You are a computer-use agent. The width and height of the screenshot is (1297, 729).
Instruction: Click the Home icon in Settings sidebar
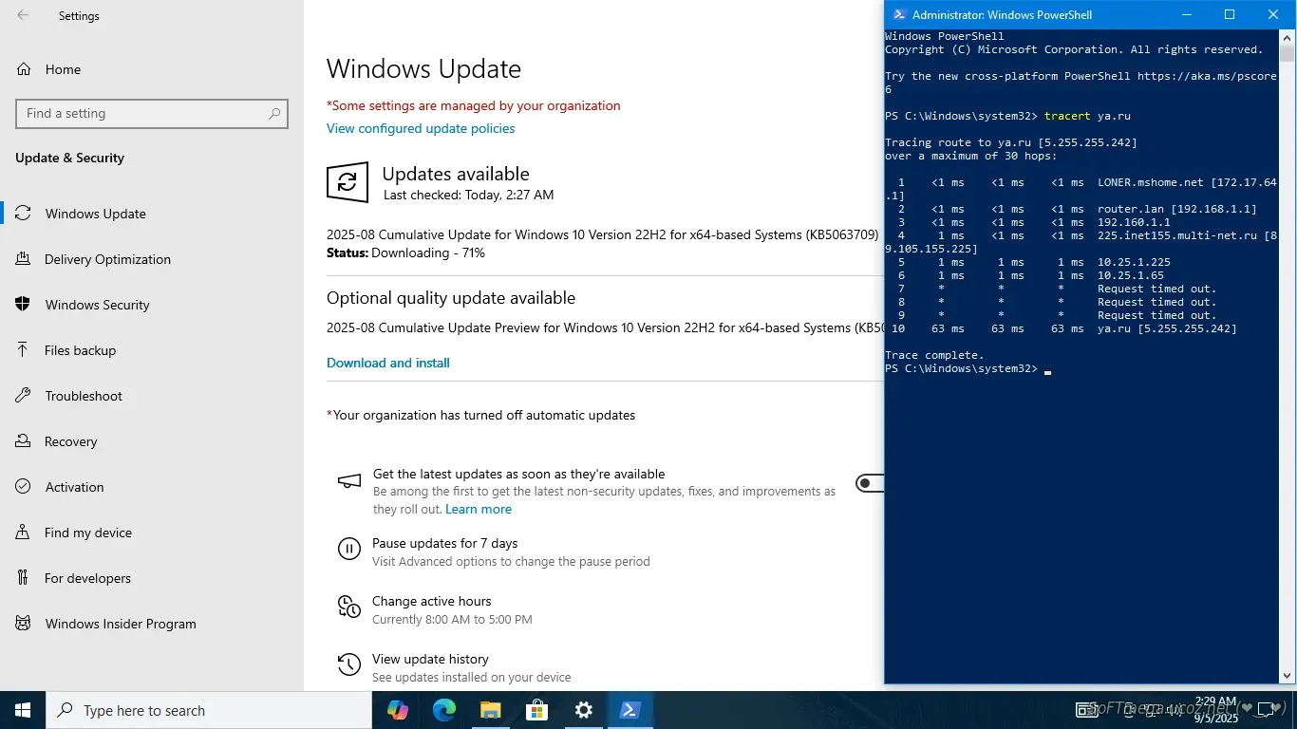tap(24, 69)
